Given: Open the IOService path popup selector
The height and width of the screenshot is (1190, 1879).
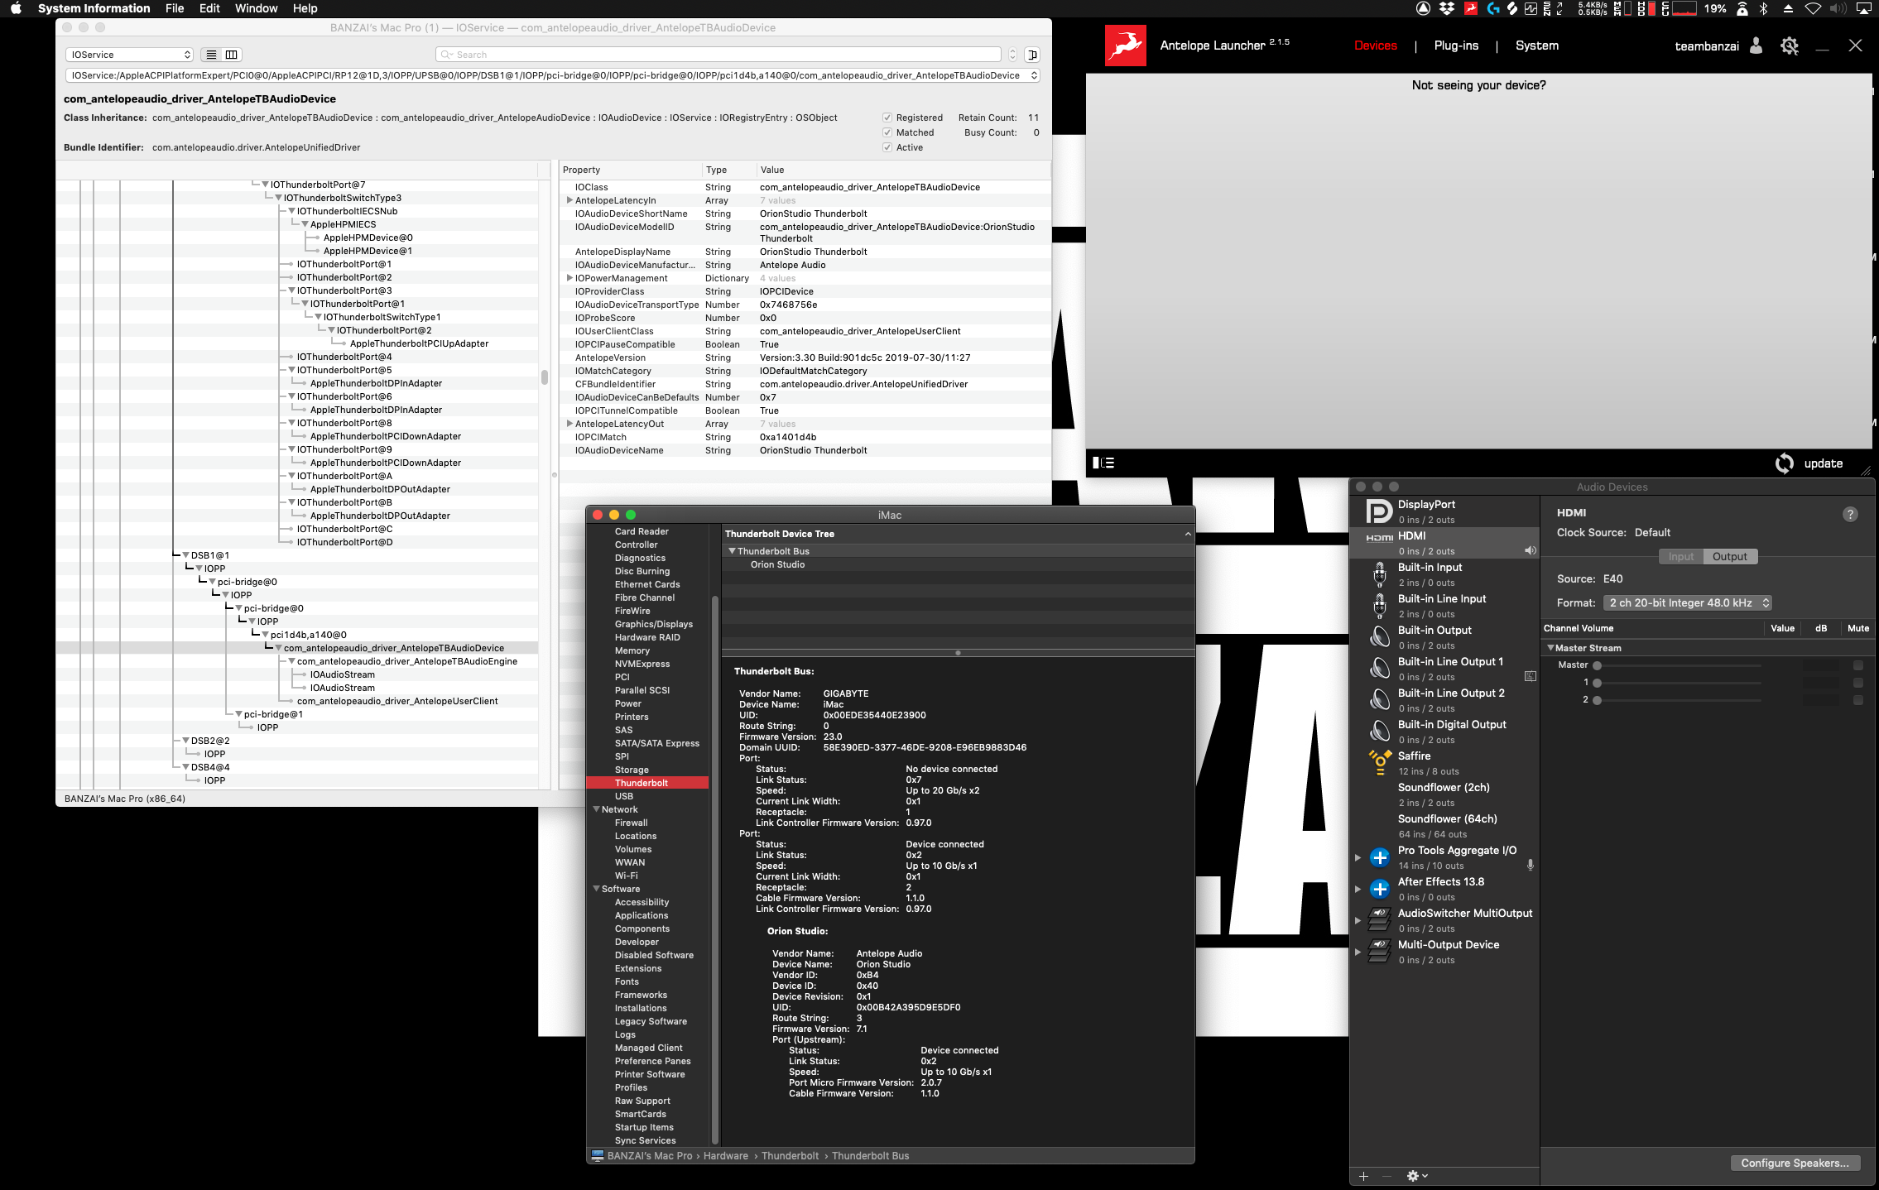Looking at the screenshot, I should click(552, 75).
